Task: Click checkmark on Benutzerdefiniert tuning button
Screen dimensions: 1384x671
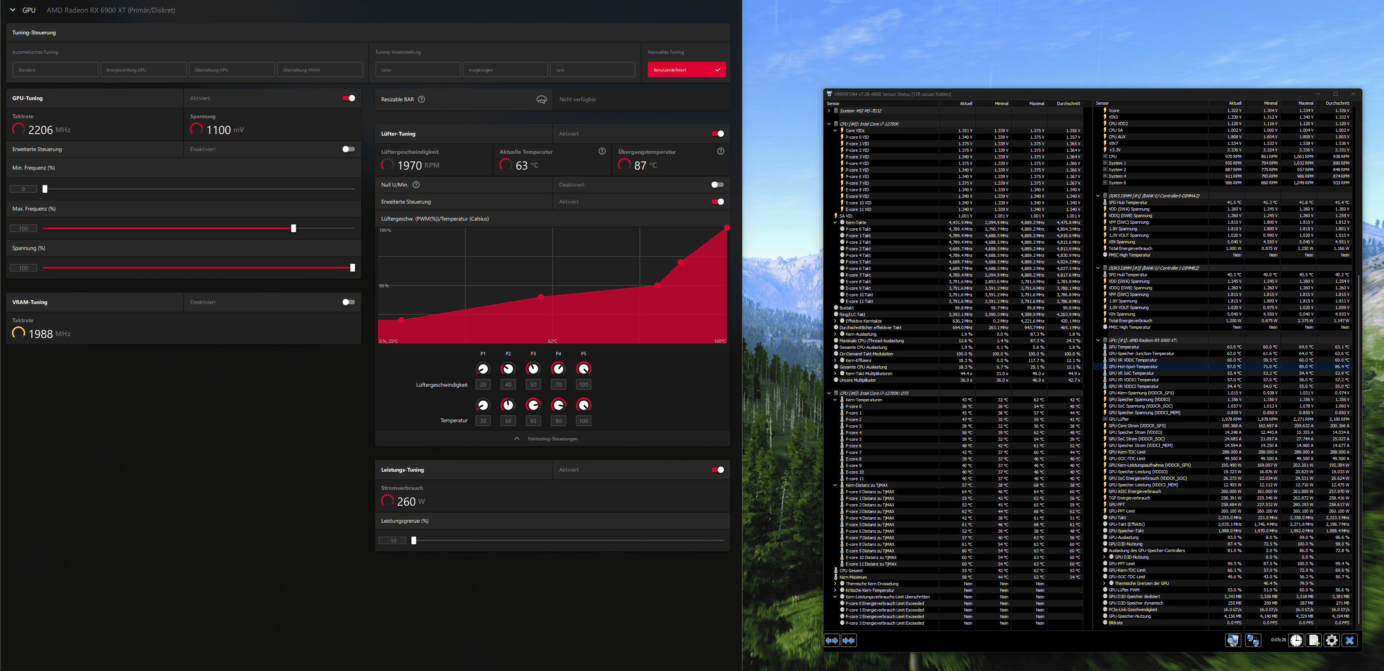Action: tap(718, 70)
